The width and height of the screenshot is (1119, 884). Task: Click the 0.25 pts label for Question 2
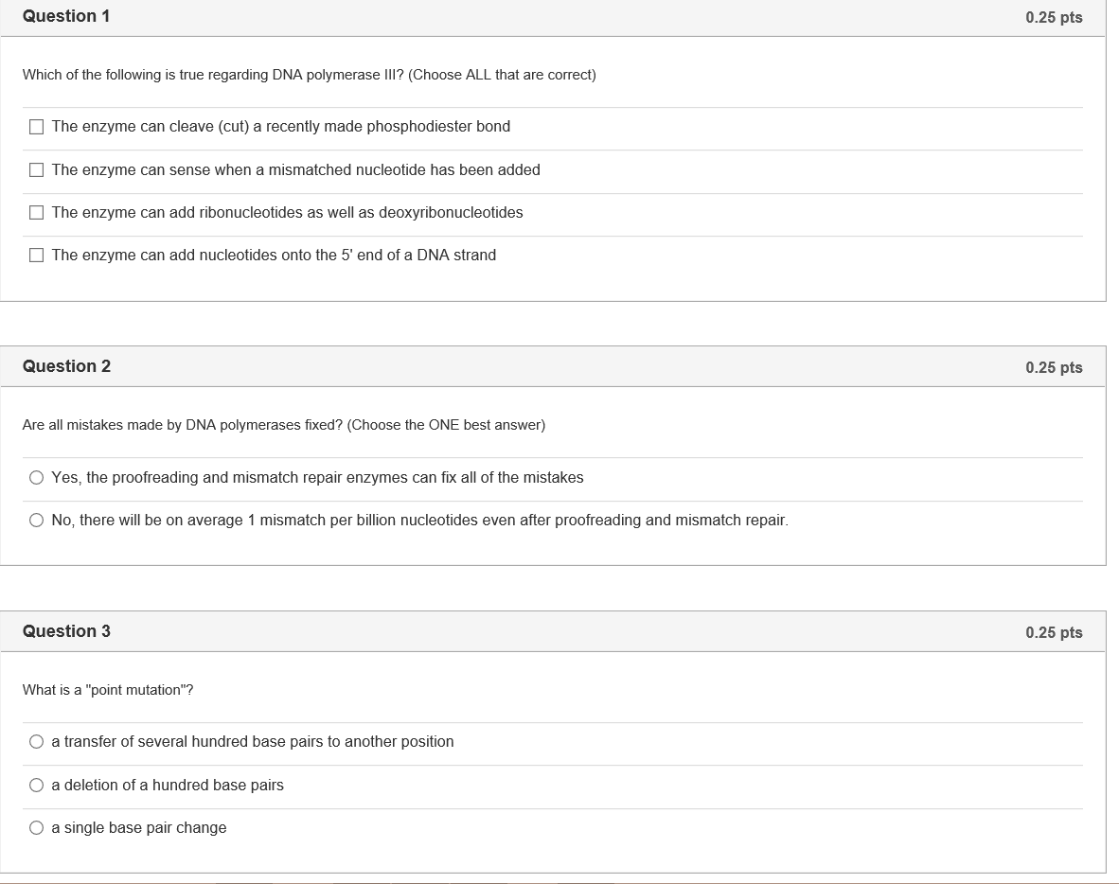[x=1054, y=367]
